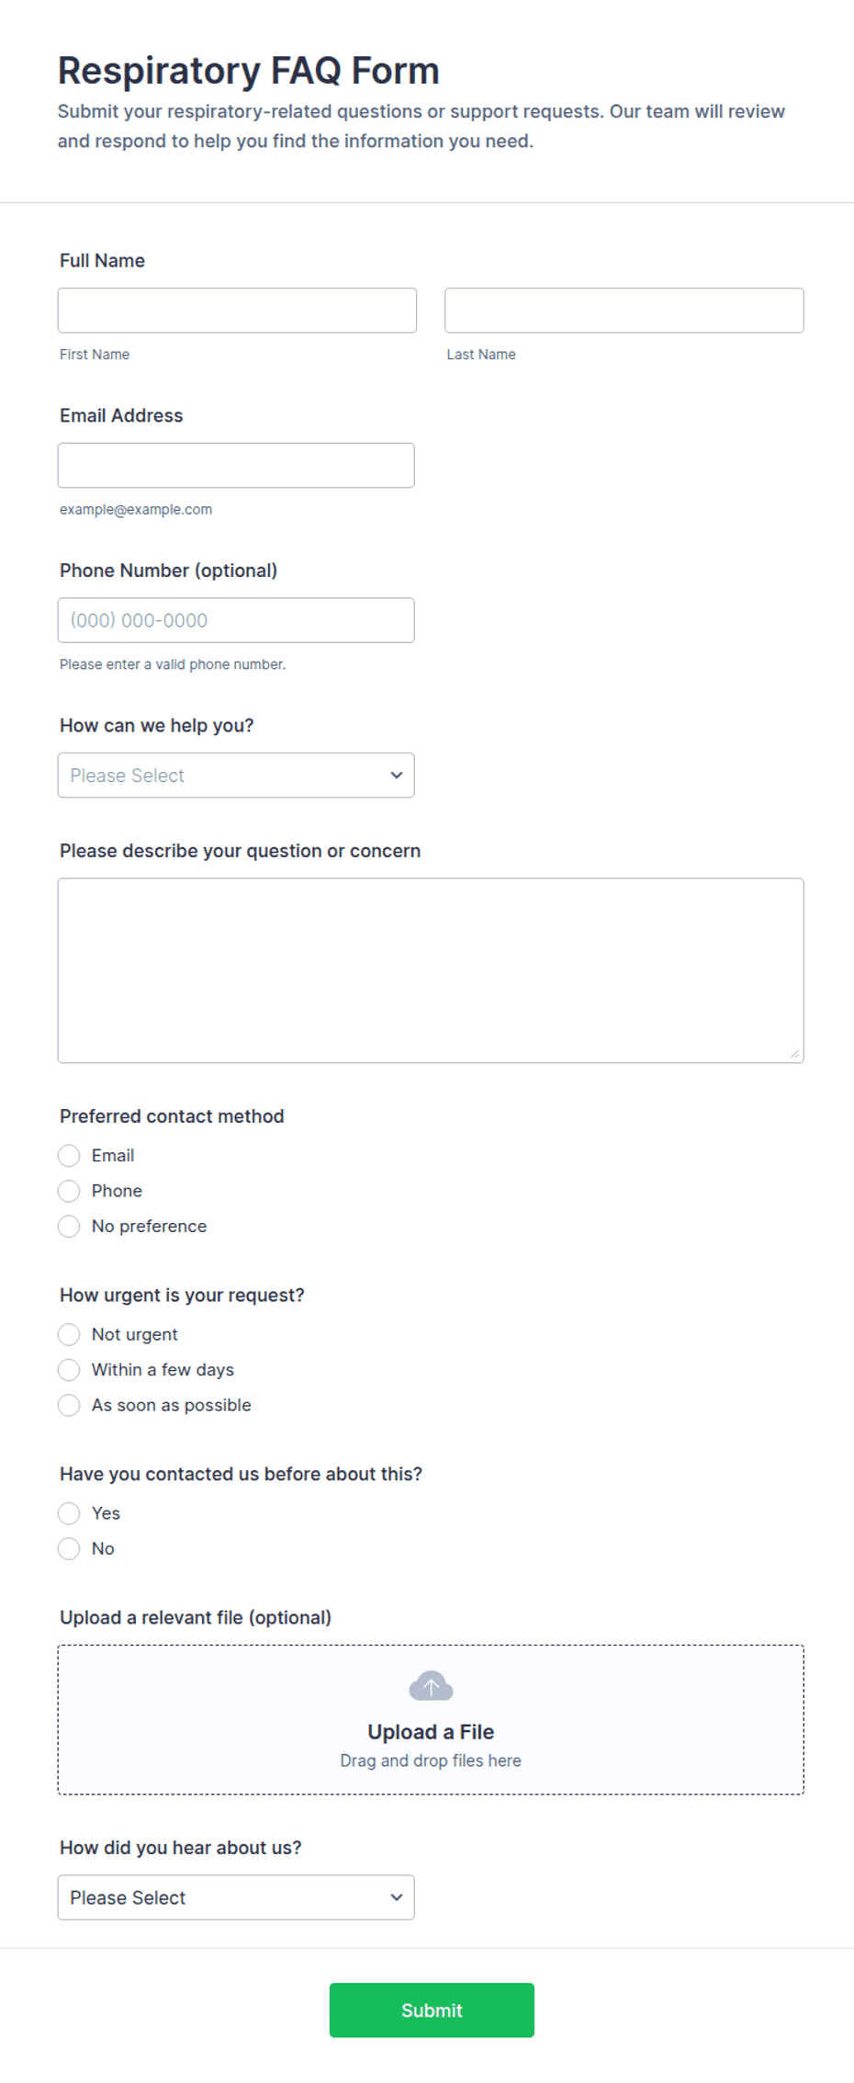Expand How did you hear about us dropdown
Image resolution: width=854 pixels, height=2083 pixels.
(236, 1897)
